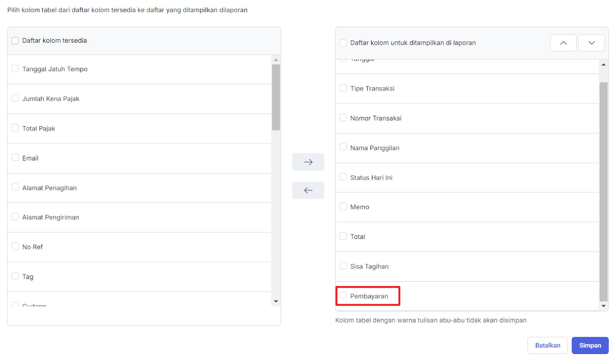Click the 'Jumlah Kena Pajak' label

coord(51,99)
